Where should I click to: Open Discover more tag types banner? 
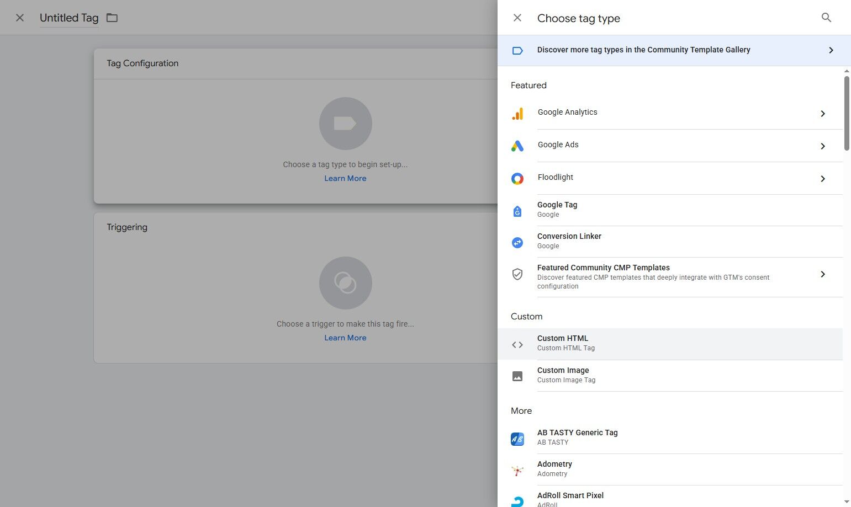pyautogui.click(x=674, y=50)
